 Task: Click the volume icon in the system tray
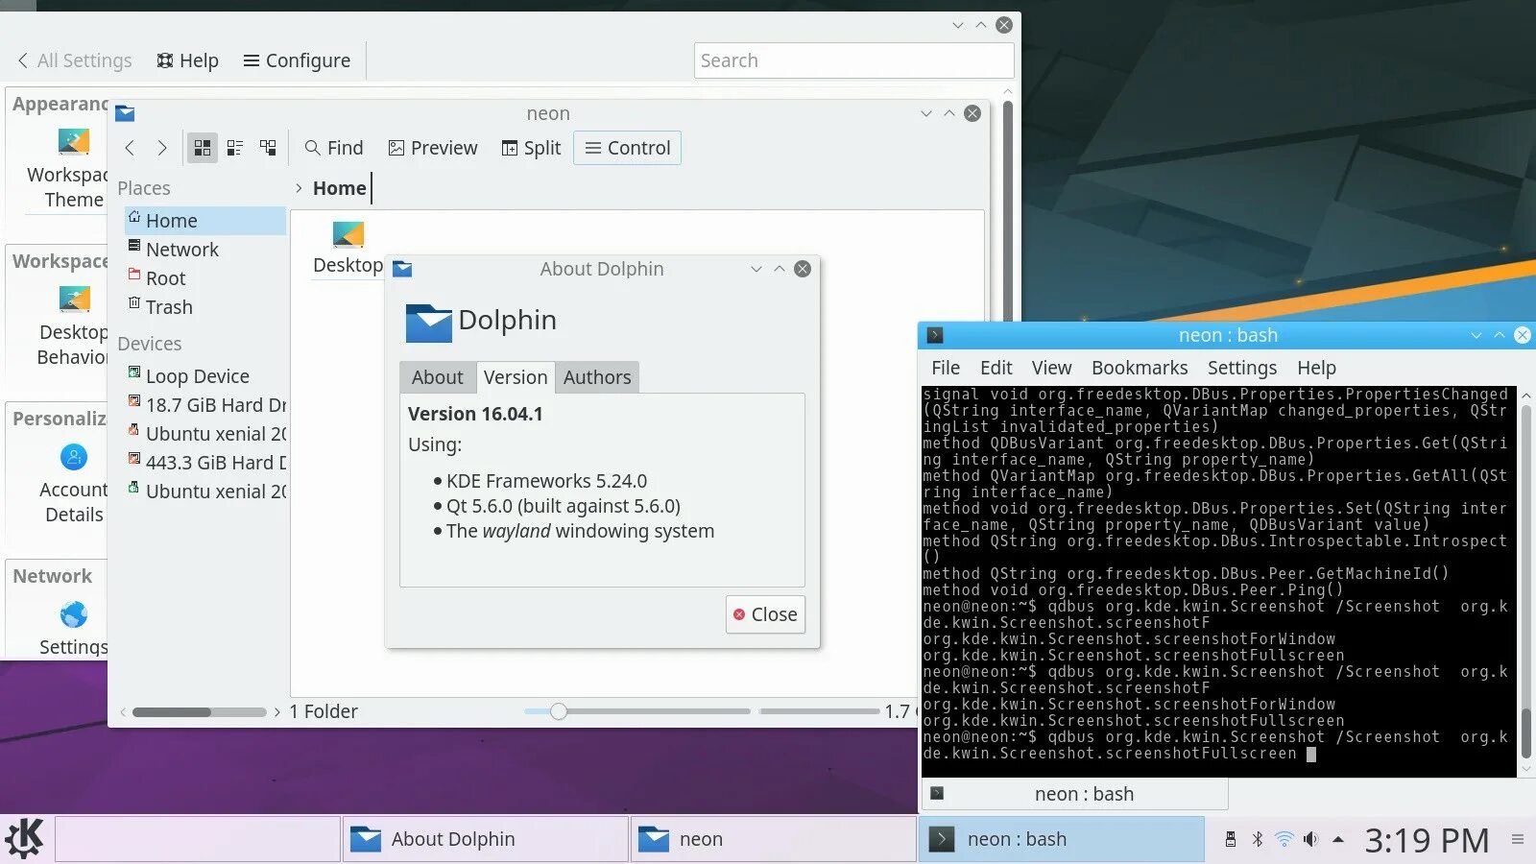(x=1311, y=838)
